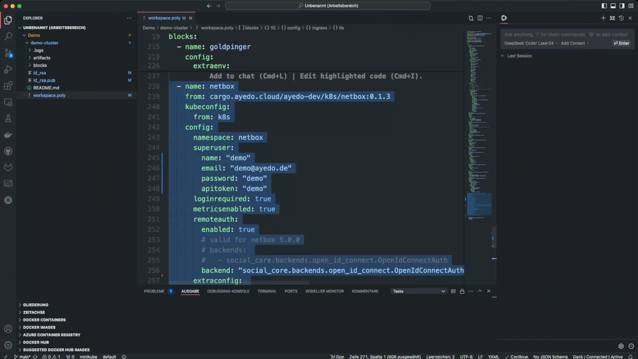
Task: Open Continue panel in full screen
Action: click(x=612, y=18)
